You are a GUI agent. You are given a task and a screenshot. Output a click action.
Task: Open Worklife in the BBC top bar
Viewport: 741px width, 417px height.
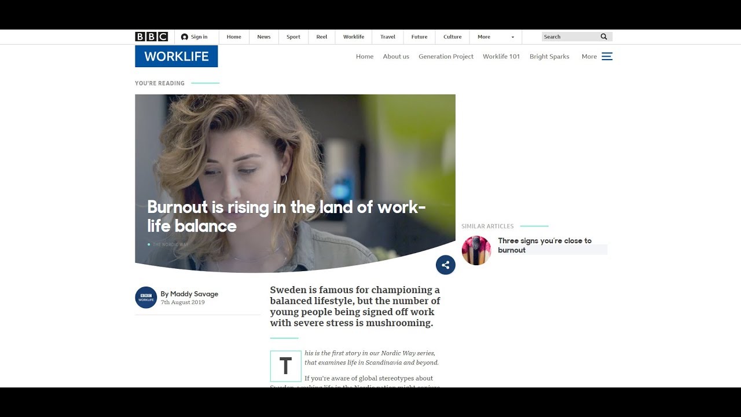point(354,37)
